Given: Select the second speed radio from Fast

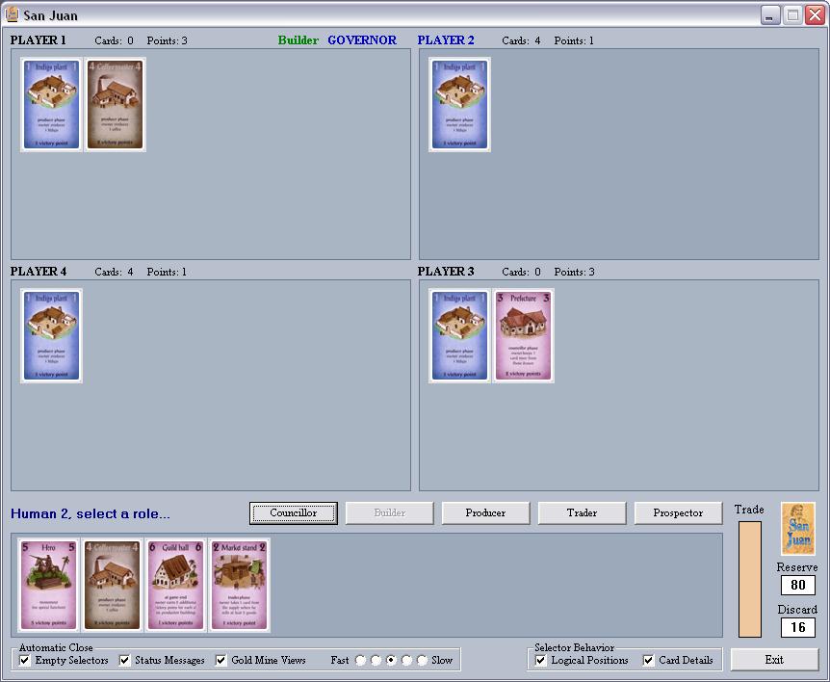Looking at the screenshot, I should click(376, 660).
